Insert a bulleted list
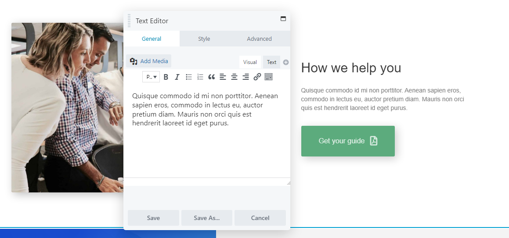 [x=189, y=77]
